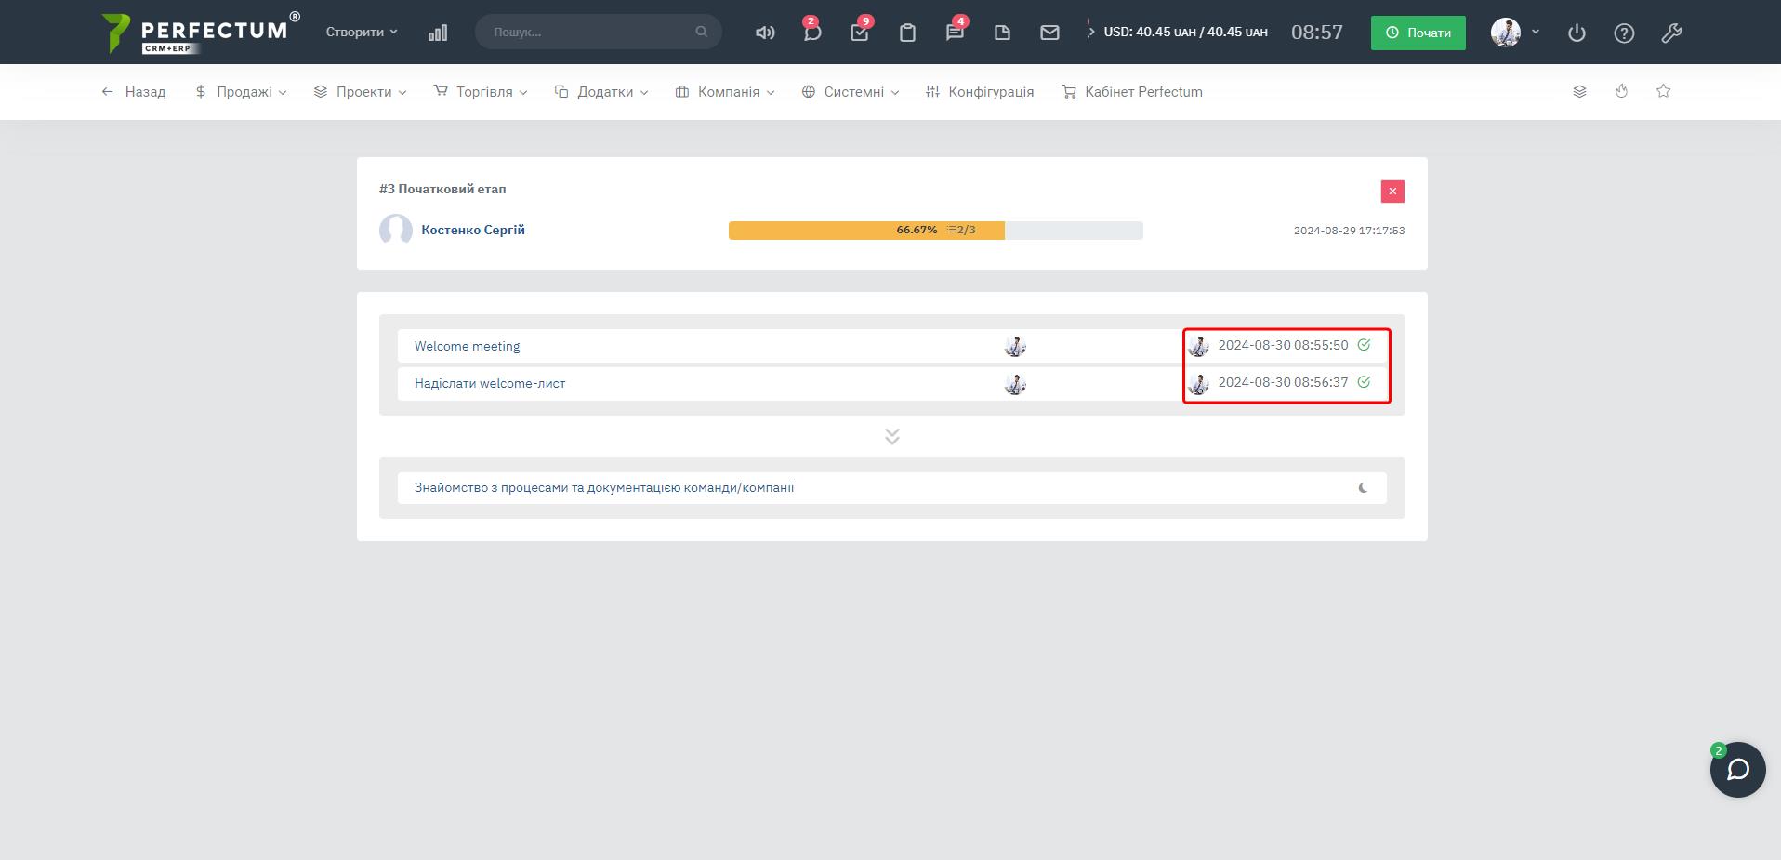This screenshot has width=1781, height=860.
Task: Click the 2024-08-30 08:56:37 completion time
Action: [x=1283, y=382]
